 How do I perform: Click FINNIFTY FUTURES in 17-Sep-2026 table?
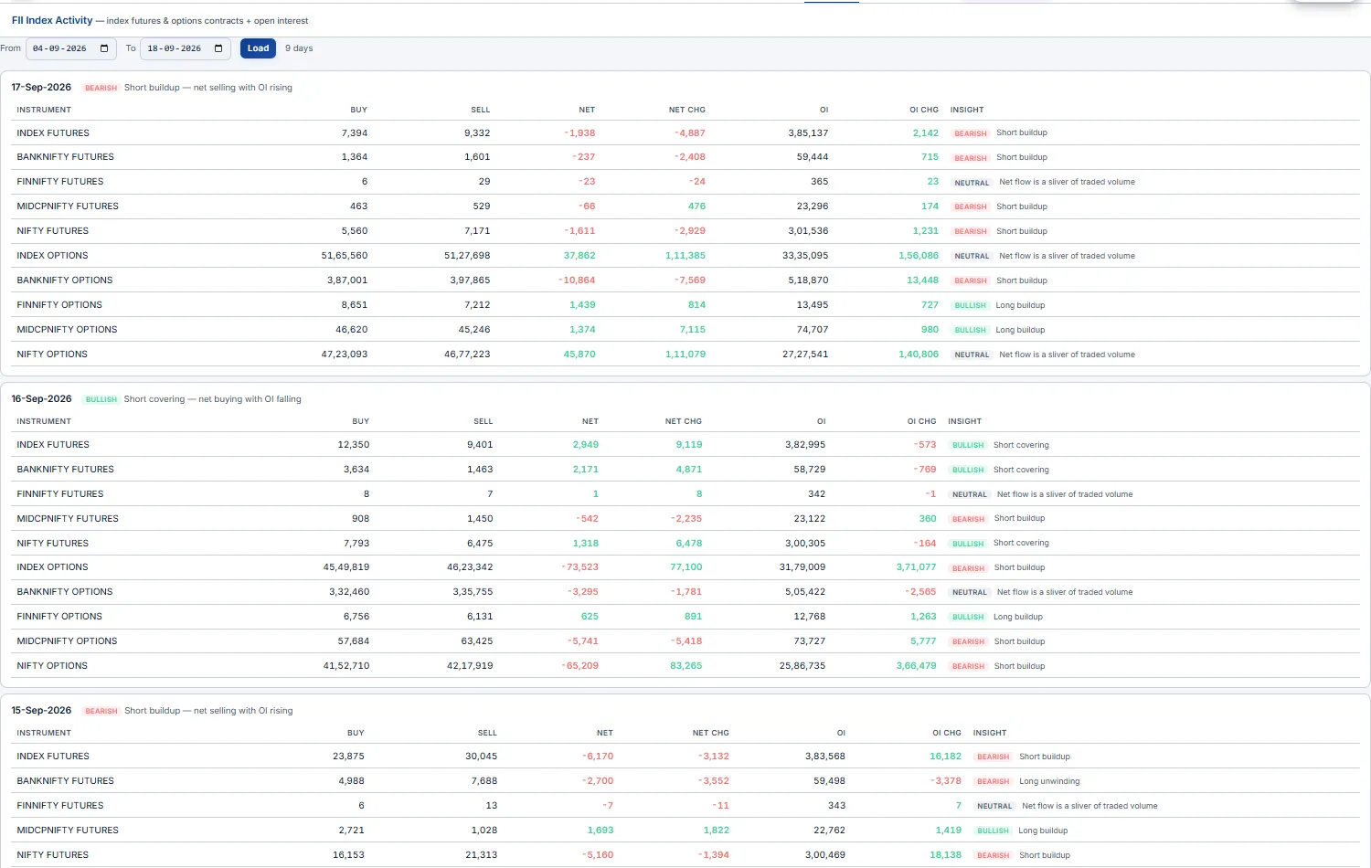click(x=60, y=182)
